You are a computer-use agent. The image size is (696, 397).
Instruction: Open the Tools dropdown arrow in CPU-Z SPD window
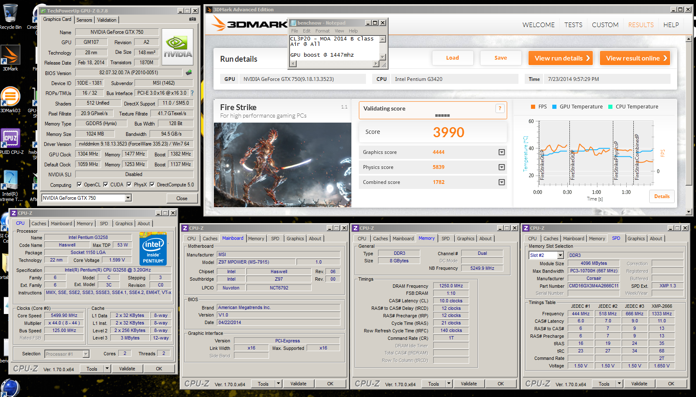click(x=619, y=384)
